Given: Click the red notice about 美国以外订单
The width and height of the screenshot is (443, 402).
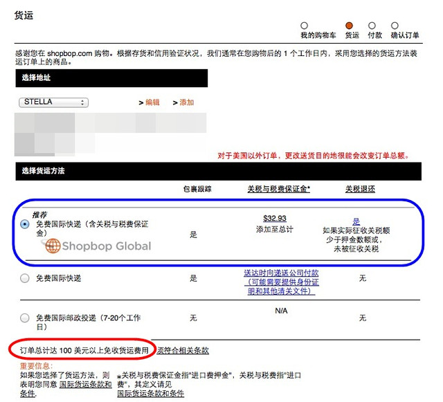Looking at the screenshot, I should coord(313,156).
